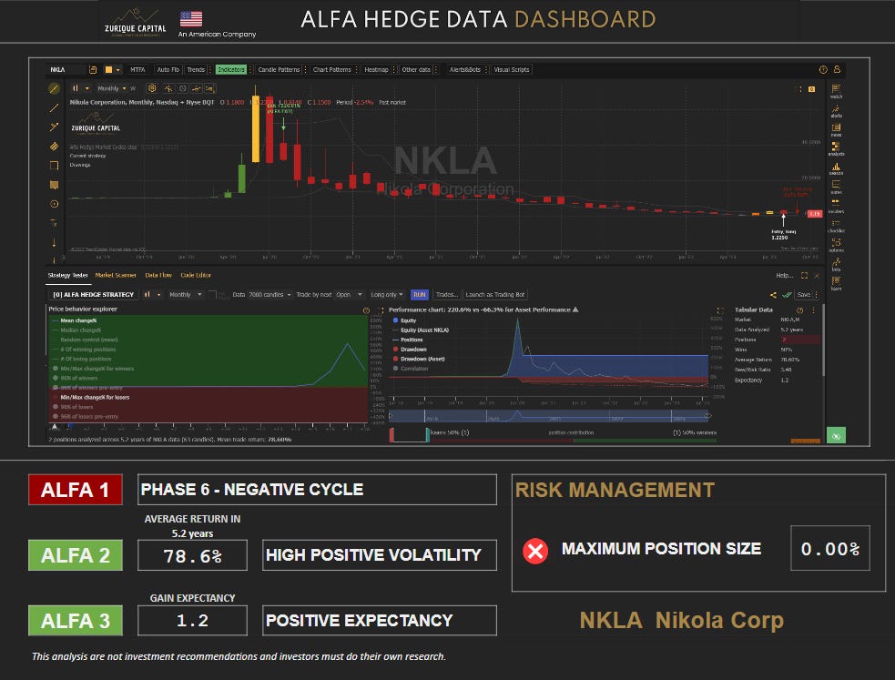Click the performance chart range navigator bar
Screen dimensions: 895x680
550,416
